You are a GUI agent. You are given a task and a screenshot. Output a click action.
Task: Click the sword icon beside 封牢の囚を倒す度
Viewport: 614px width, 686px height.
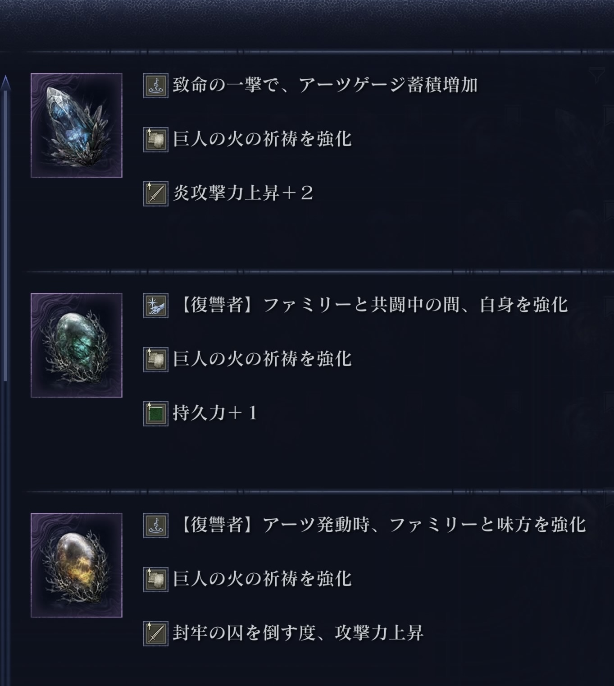(156, 634)
